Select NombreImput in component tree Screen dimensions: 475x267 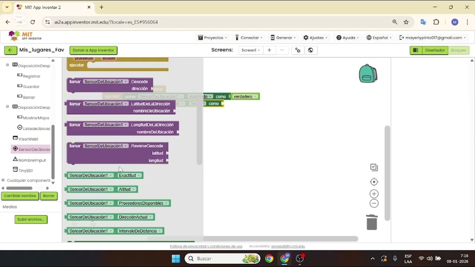click(32, 160)
